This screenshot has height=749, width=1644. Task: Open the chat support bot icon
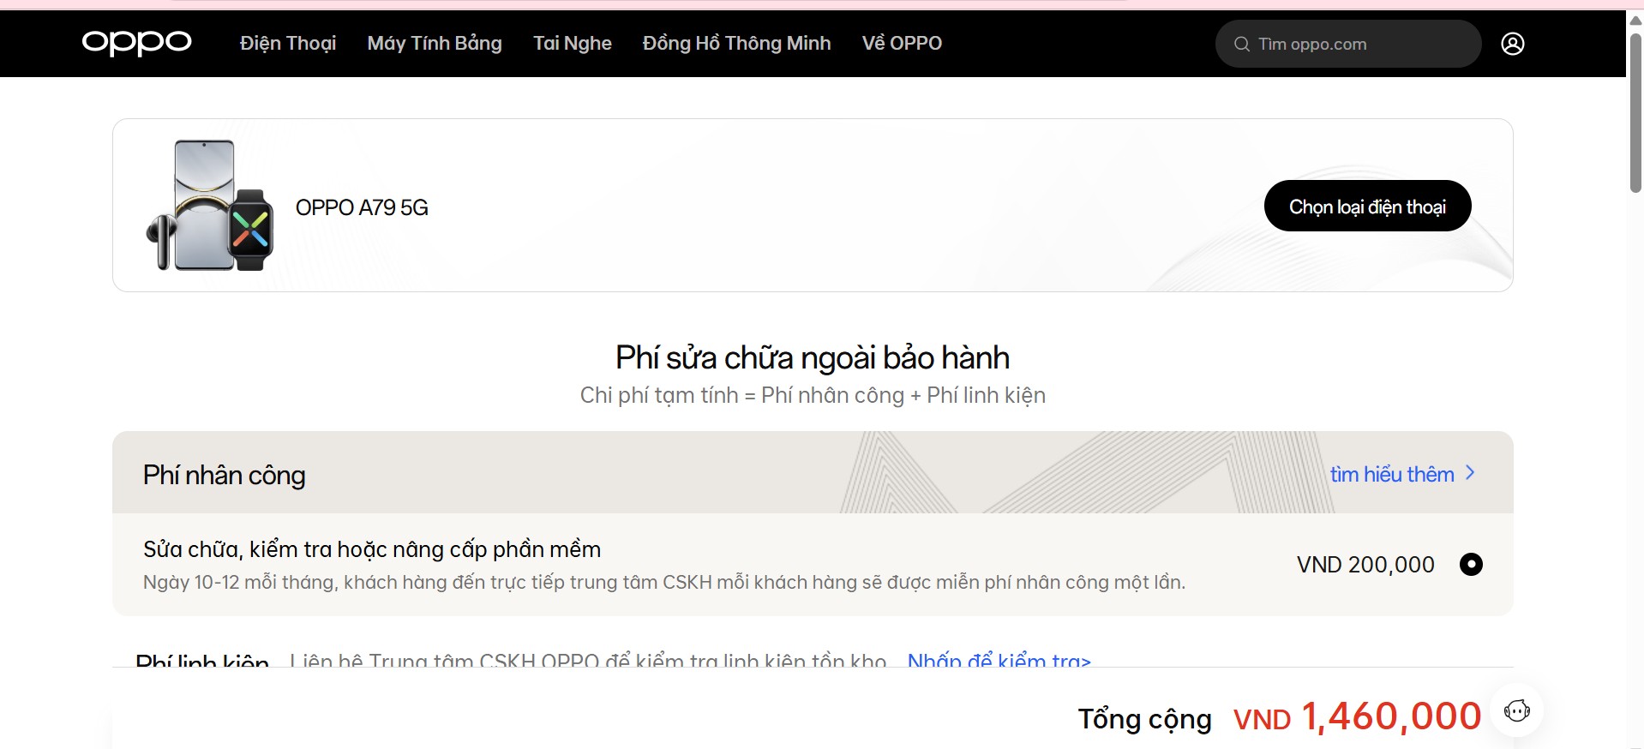click(1516, 710)
